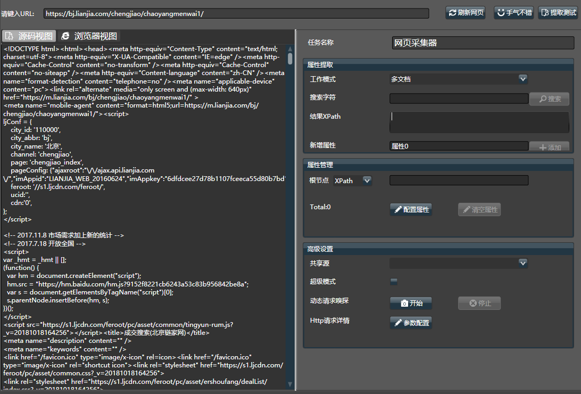The height and width of the screenshot is (394, 581).
Task: Click the source line page: 'chengjiao_index'
Action: coord(47,162)
